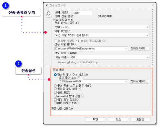Open the 전송 패키지 종류 dropdown
This screenshot has width=159, height=127.
point(102,27)
